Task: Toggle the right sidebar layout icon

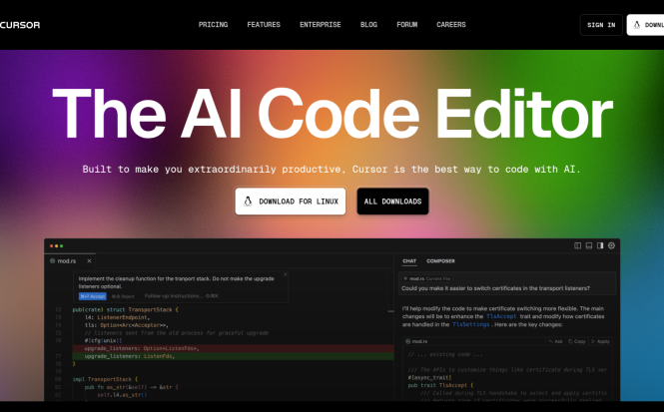Action: pos(600,245)
